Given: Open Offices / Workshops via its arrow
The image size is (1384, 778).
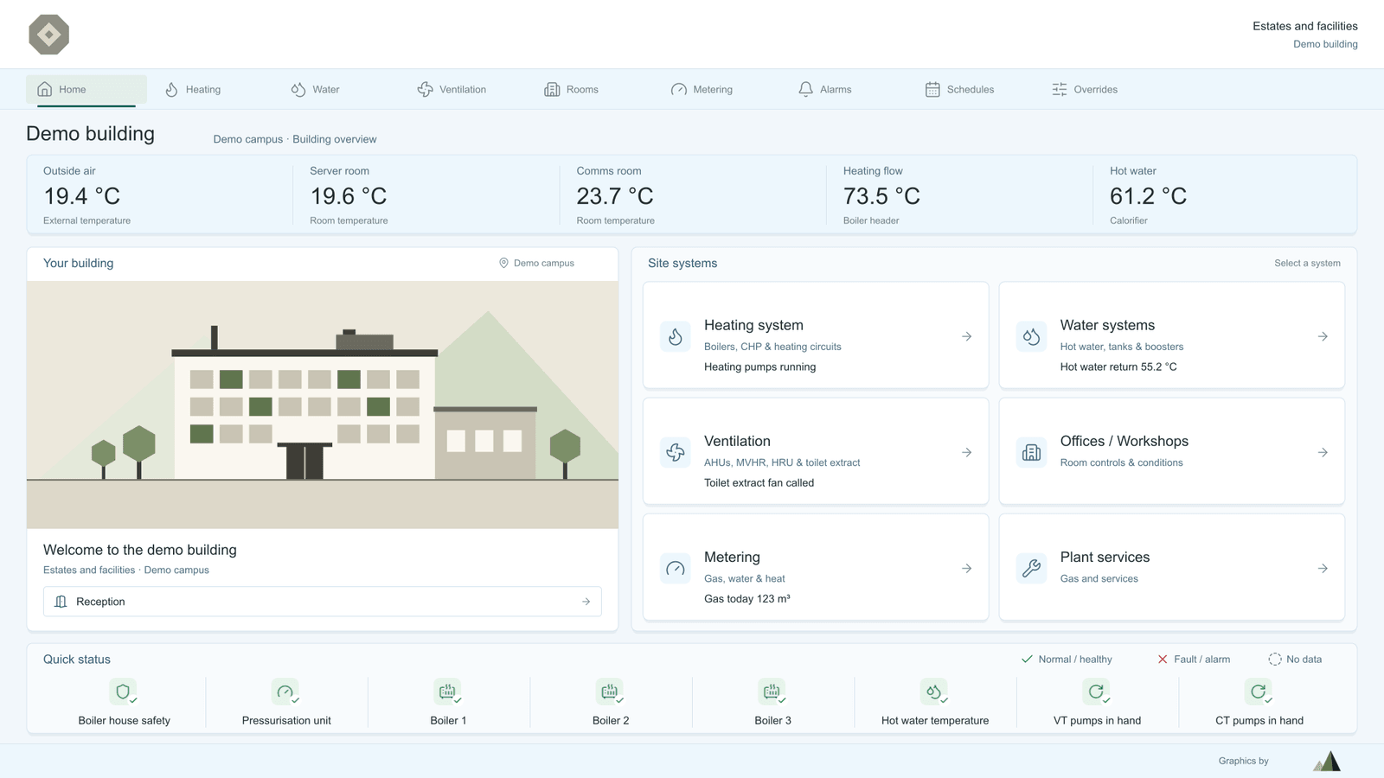Looking at the screenshot, I should (1323, 452).
